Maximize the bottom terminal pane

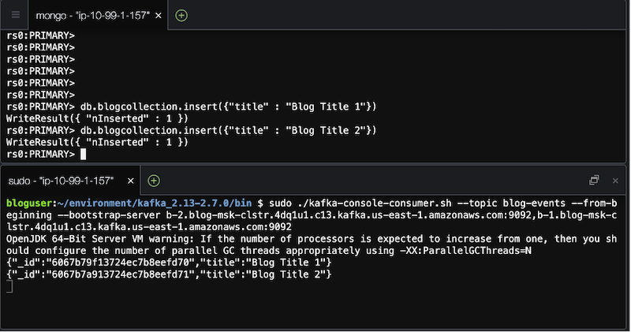[x=594, y=181]
